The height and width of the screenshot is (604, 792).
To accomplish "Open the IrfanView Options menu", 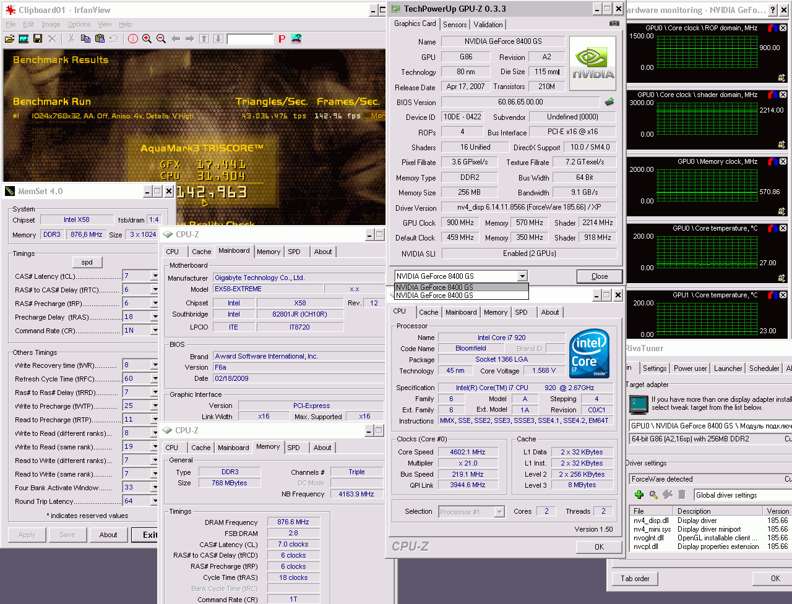I will click(x=79, y=24).
